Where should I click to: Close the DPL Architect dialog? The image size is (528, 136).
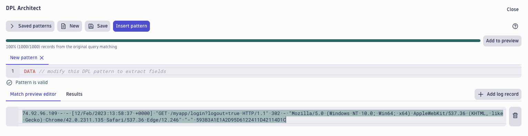point(512,9)
